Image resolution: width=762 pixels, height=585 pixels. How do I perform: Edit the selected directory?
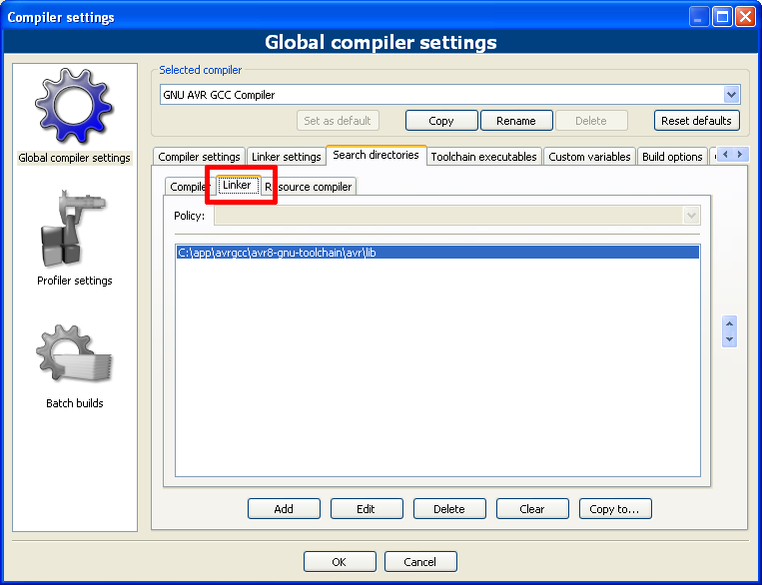pos(367,509)
